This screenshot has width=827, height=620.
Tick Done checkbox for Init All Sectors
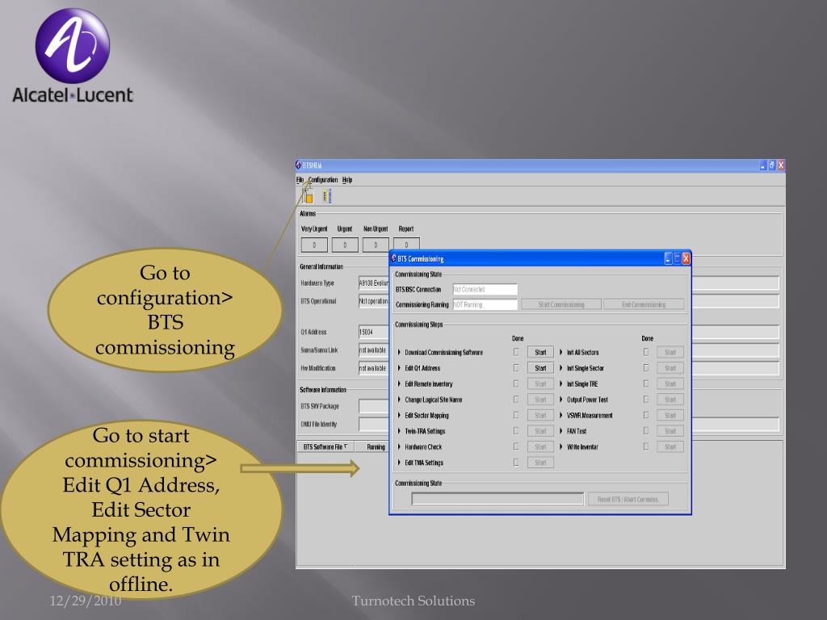[x=645, y=352]
